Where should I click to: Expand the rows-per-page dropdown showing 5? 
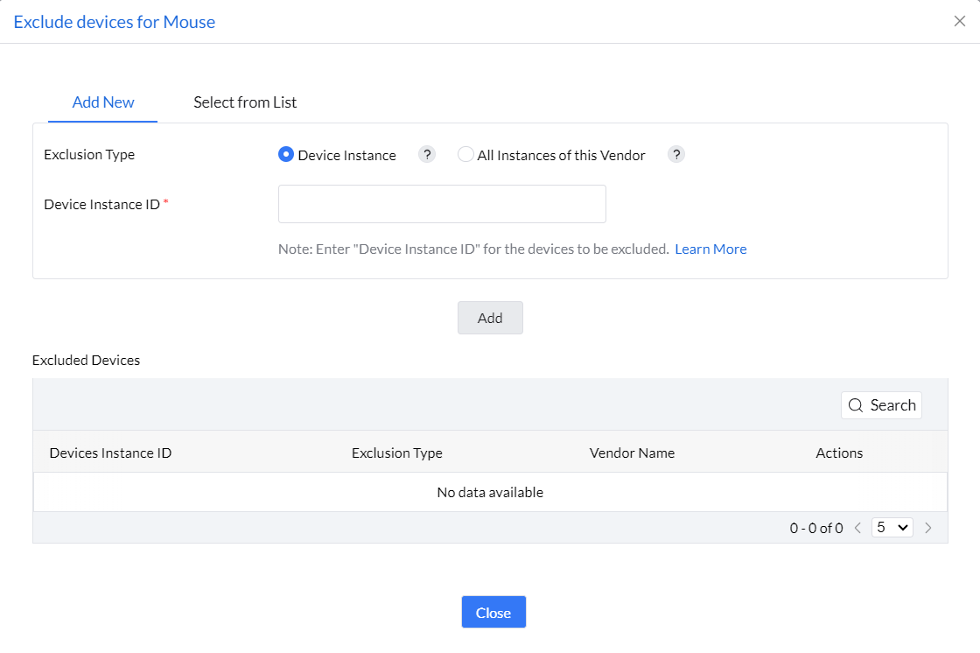pyautogui.click(x=892, y=528)
